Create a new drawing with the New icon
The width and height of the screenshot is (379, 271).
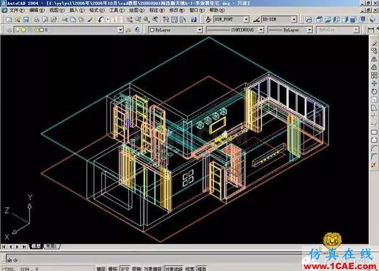click(x=9, y=20)
